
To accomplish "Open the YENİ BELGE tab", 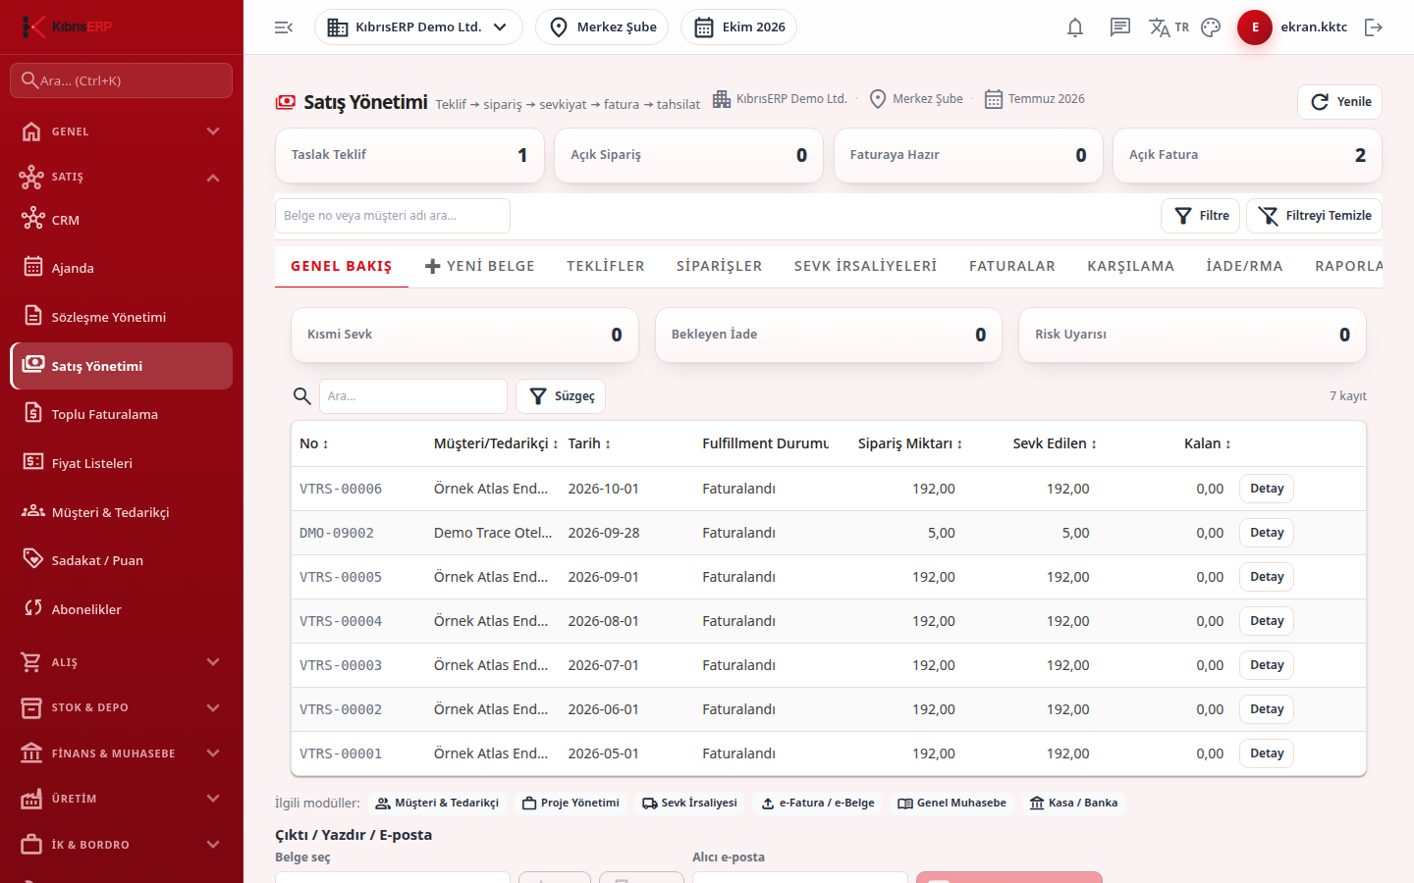I will (x=480, y=266).
